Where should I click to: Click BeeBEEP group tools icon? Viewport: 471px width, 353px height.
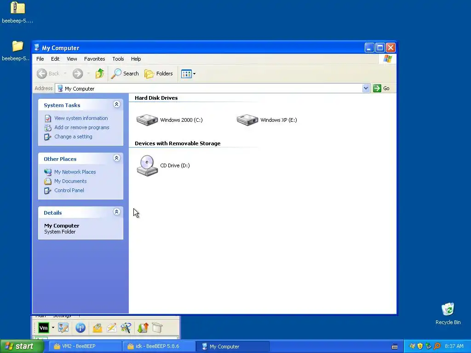[x=126, y=328]
